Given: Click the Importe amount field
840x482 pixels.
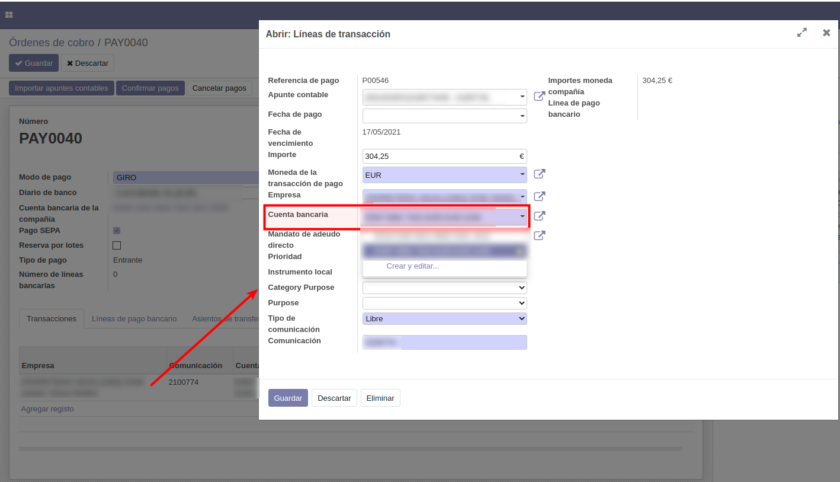Looking at the screenshot, I should [x=441, y=157].
